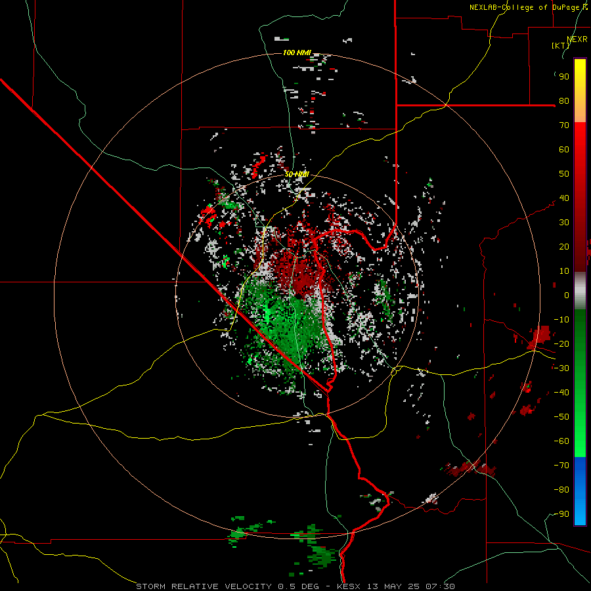Click the NEXR label above the scale
Image resolution: width=591 pixels, height=591 pixels.
[577, 39]
